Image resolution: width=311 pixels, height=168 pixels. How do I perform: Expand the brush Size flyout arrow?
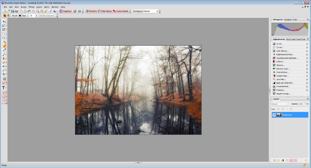coord(36,16)
